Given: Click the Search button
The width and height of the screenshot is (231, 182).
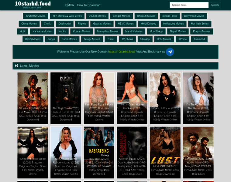Looking at the screenshot, I should [x=215, y=5].
